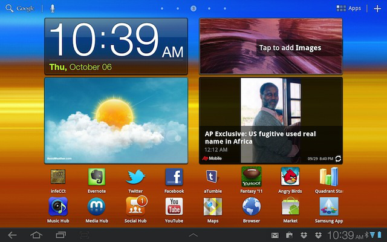This screenshot has width=387, height=242.
Task: Tap the Wi-Fi signal status icon
Action: pyautogui.click(x=372, y=235)
